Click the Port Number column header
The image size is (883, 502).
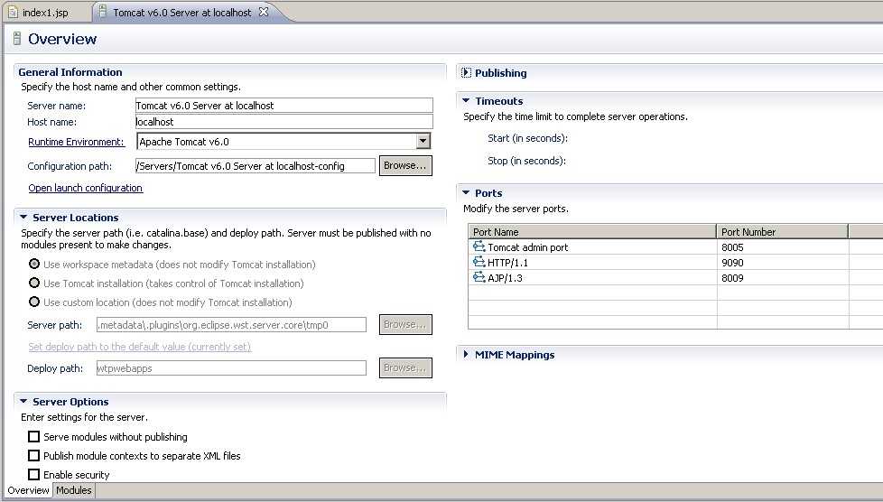tap(782, 231)
